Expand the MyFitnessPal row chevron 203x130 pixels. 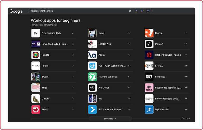point(186,110)
